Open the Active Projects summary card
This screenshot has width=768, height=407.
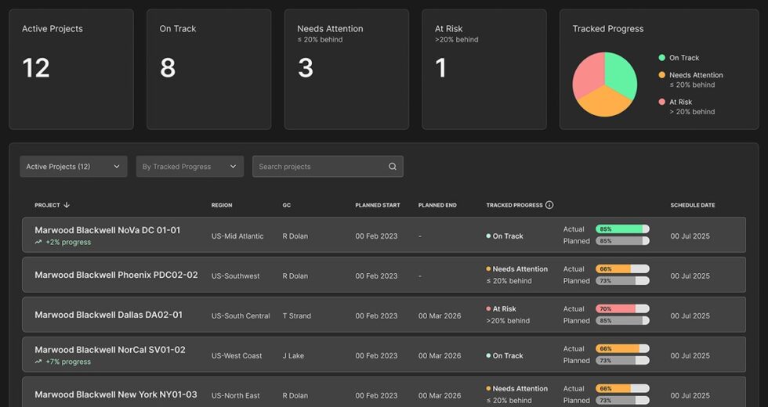(x=71, y=69)
